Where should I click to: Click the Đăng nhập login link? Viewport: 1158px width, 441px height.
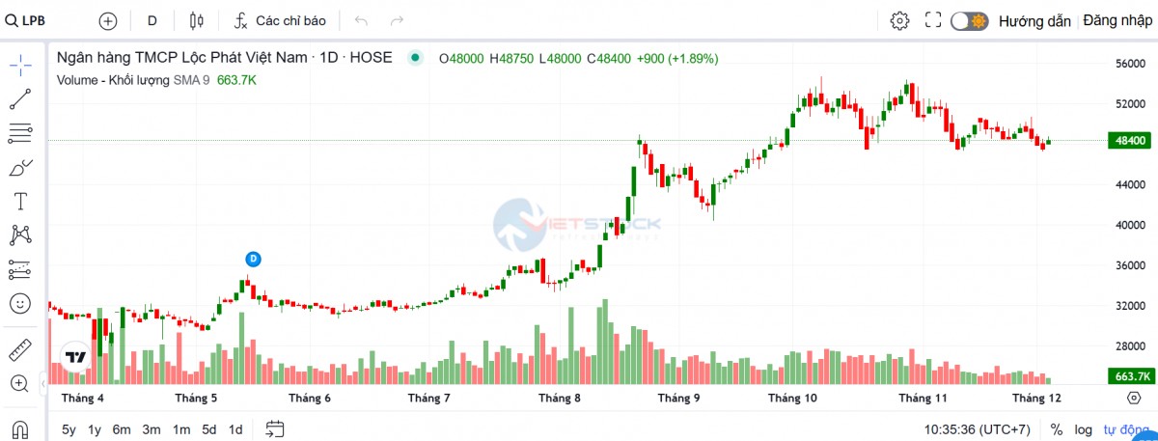(1117, 20)
